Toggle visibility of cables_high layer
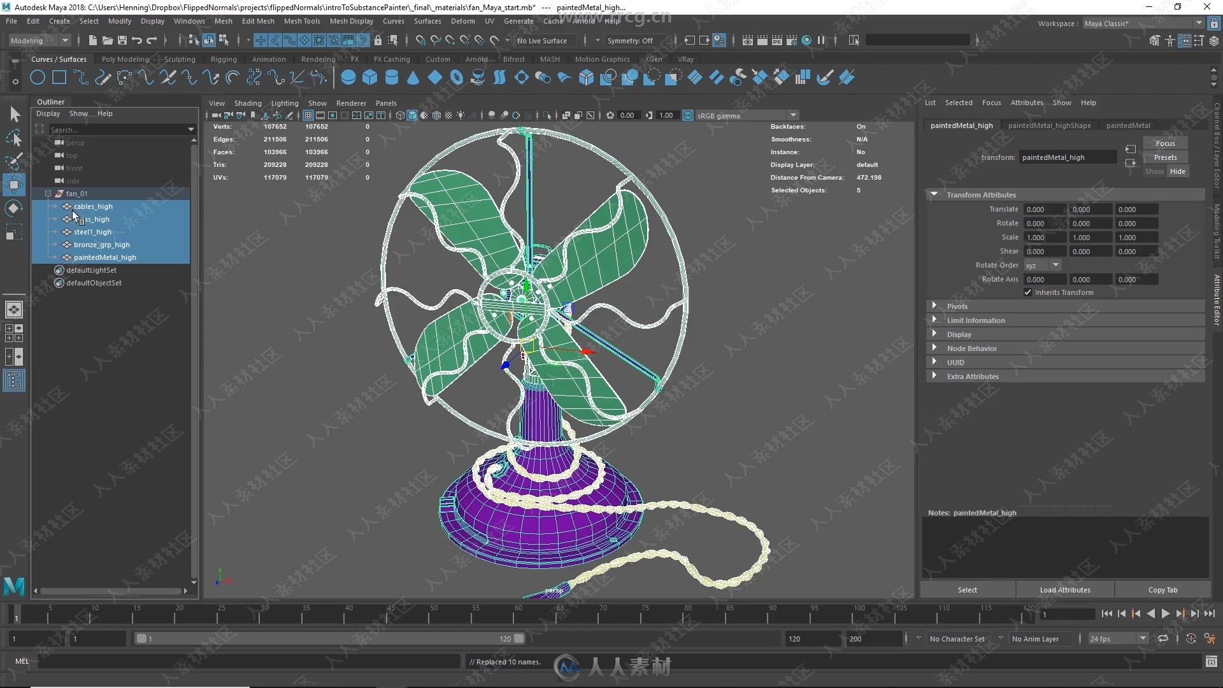The width and height of the screenshot is (1223, 688). pyautogui.click(x=55, y=206)
